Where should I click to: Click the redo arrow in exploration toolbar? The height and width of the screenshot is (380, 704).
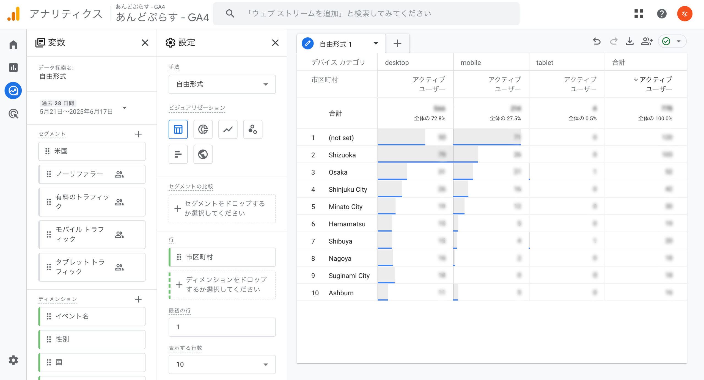click(x=614, y=42)
